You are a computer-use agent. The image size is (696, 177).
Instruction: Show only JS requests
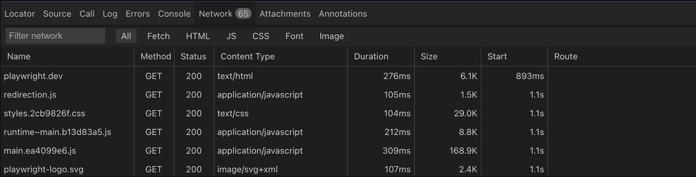231,36
